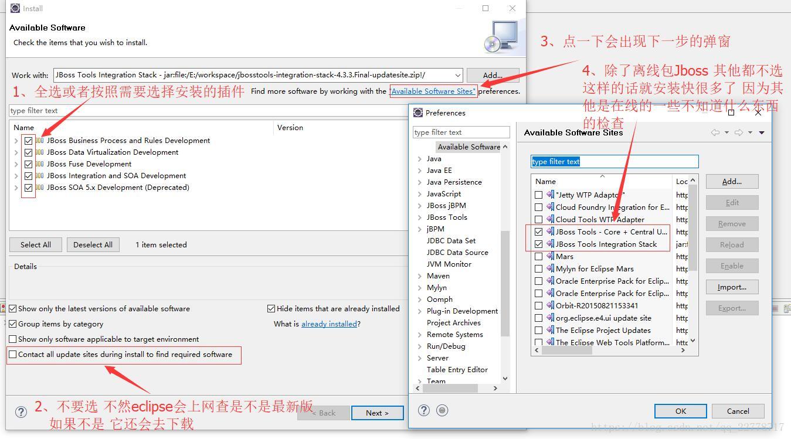791x439 pixels.
Task: Expand the Plug-in Development preferences node
Action: click(x=420, y=311)
